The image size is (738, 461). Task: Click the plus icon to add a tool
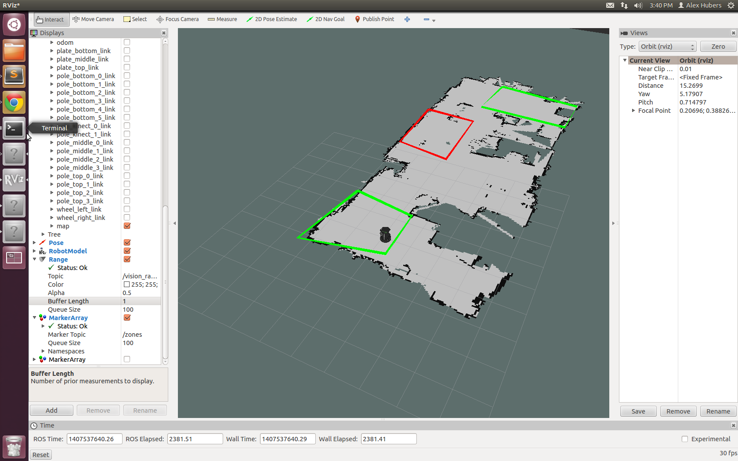coord(407,19)
